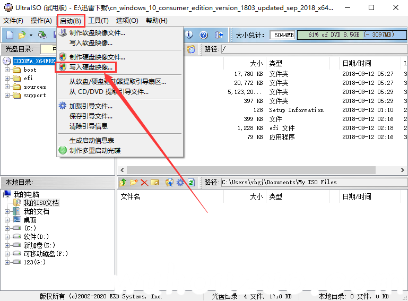Expand the (C:) drive tree node
The image size is (408, 301).
(x=7, y=228)
